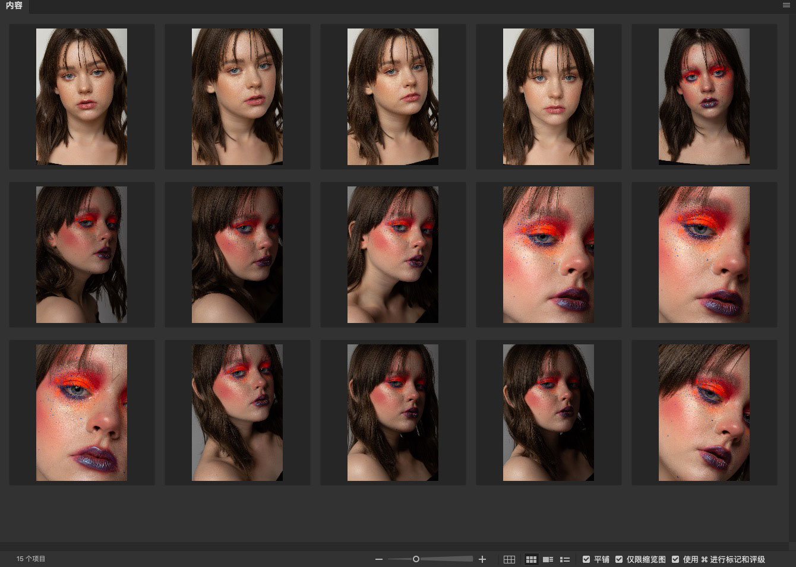Image resolution: width=796 pixels, height=567 pixels.
Task: Switch to list view icon
Action: (x=565, y=559)
